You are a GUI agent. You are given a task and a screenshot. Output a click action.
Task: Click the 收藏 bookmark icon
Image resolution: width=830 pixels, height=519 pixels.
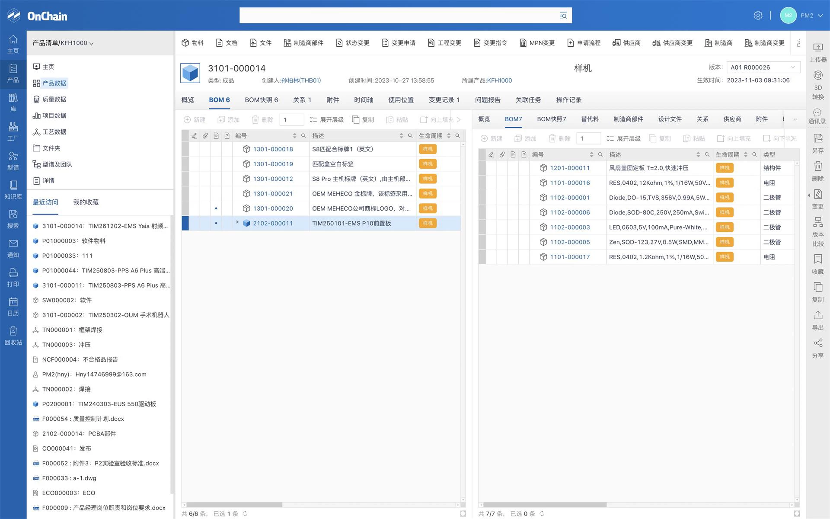(817, 265)
